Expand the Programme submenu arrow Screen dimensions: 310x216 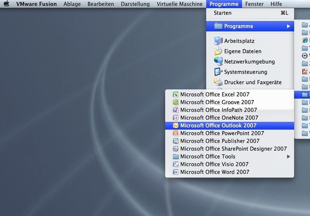point(288,26)
